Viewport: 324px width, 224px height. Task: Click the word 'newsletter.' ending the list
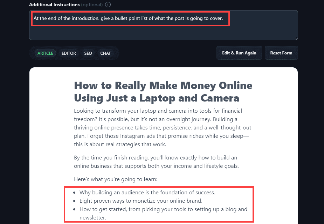(93, 218)
